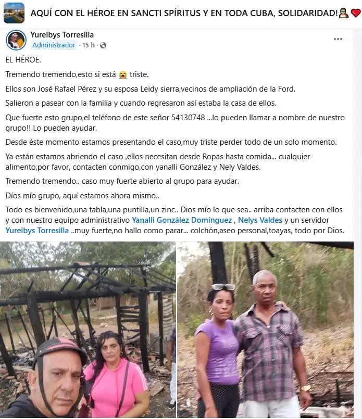View the burned house selfie photo
Screen dimensions: 362x419
click(x=88, y=329)
